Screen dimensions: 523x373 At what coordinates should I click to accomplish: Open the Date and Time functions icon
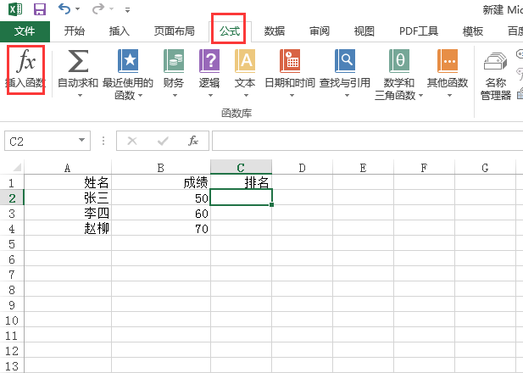click(290, 61)
